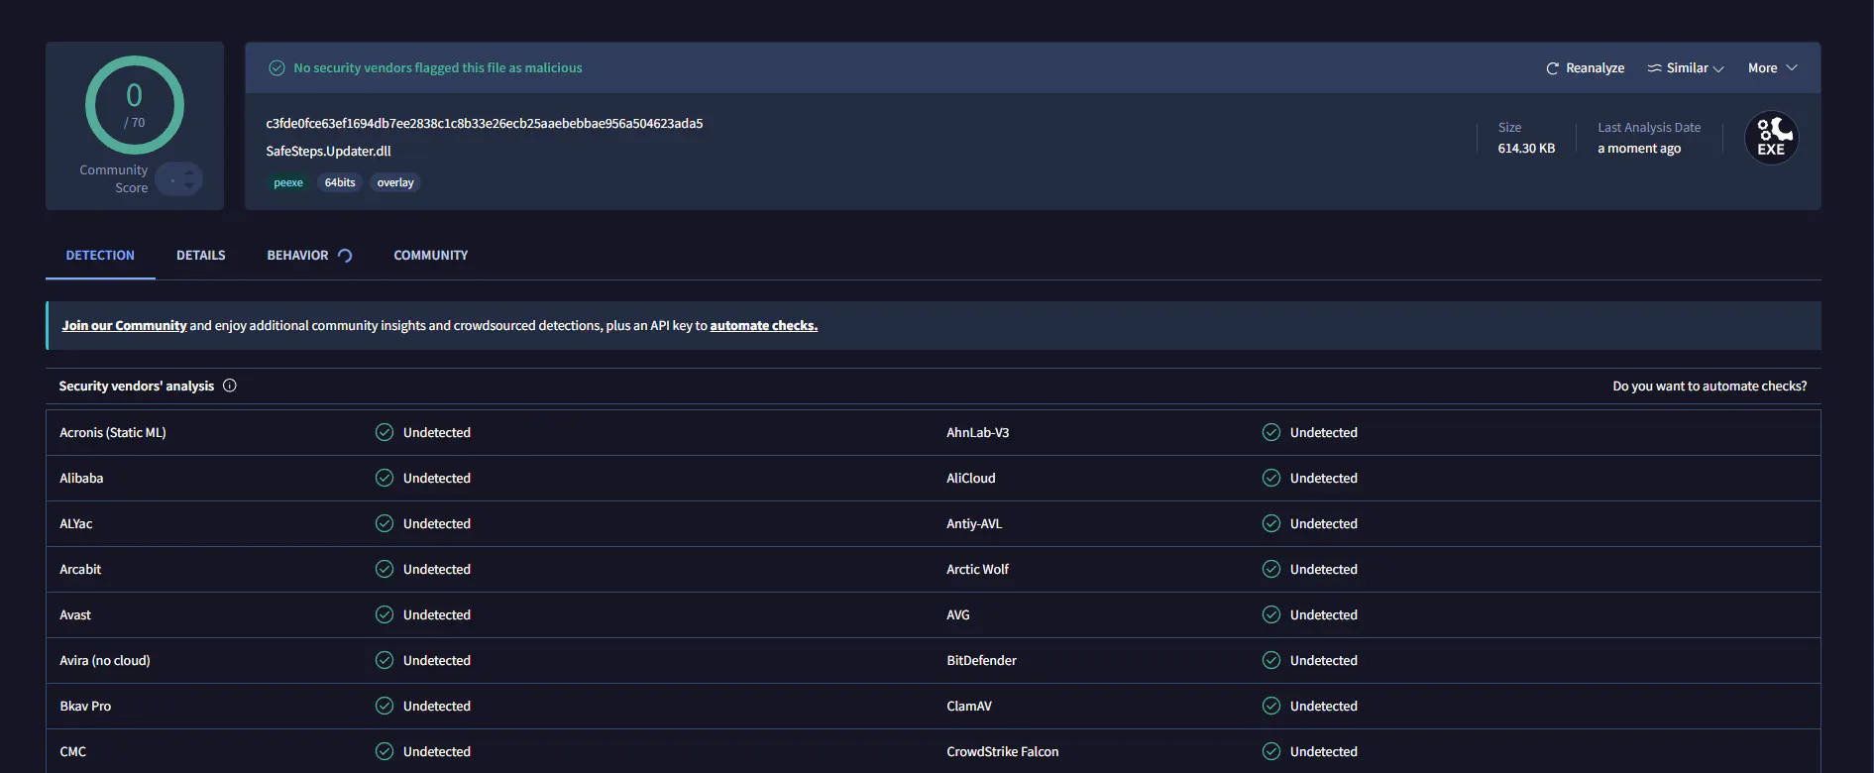Screen dimensions: 1874x773
Task: Click the ALYac undetected check icon
Action: click(x=385, y=523)
